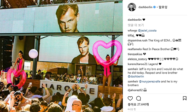The image size is (188, 112).
Task: Open the tiffaj_ commenter profile
Action: coord(131,35)
